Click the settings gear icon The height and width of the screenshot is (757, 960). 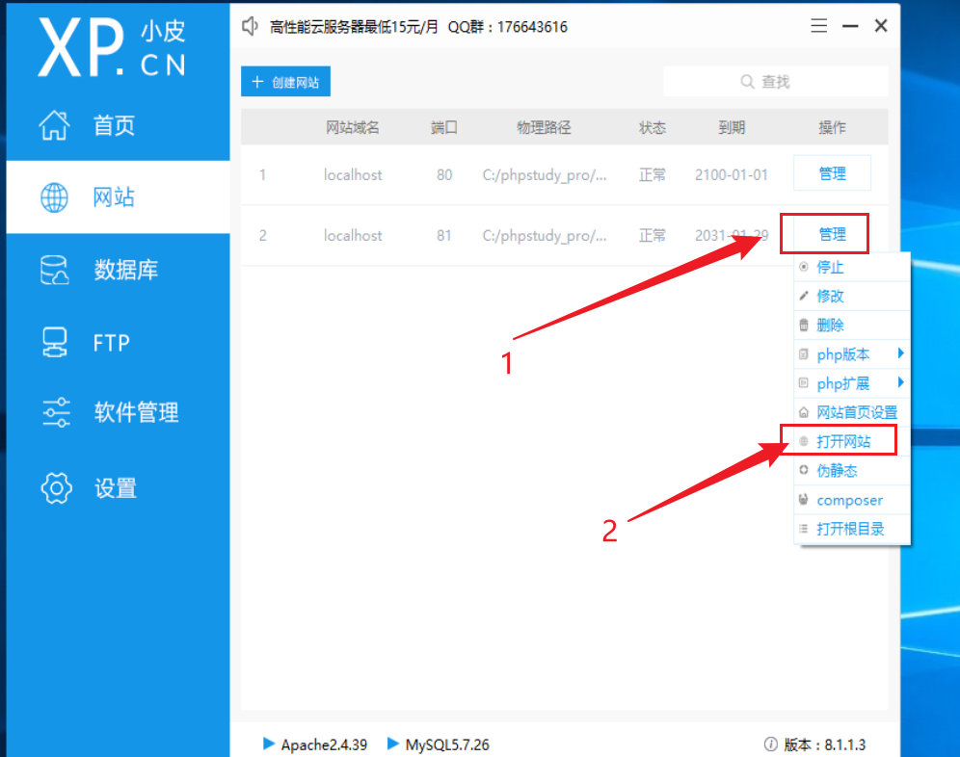[x=56, y=487]
